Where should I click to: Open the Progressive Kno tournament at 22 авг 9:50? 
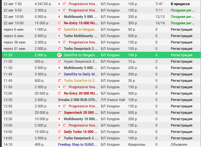[83, 10]
